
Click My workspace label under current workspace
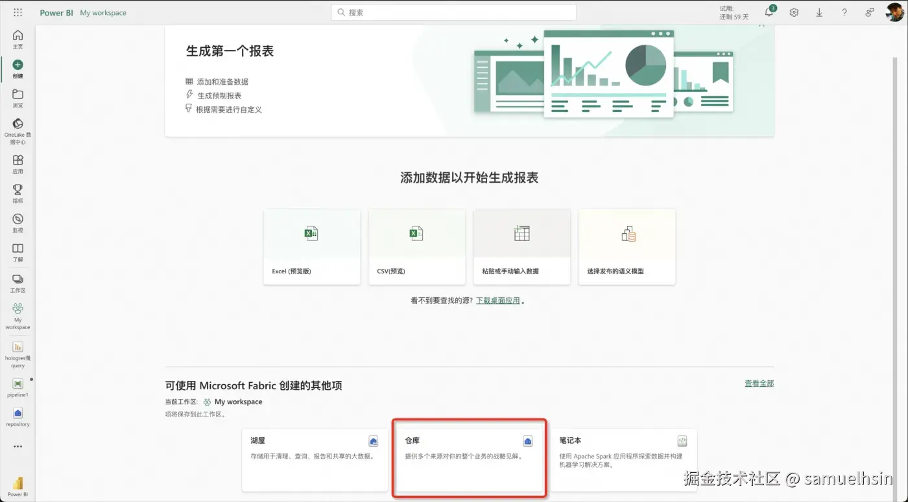tap(239, 402)
